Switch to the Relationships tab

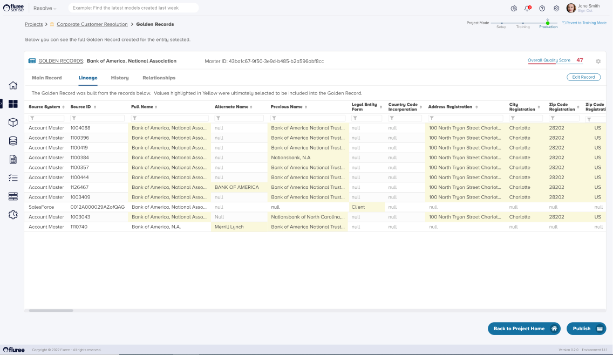pyautogui.click(x=159, y=78)
